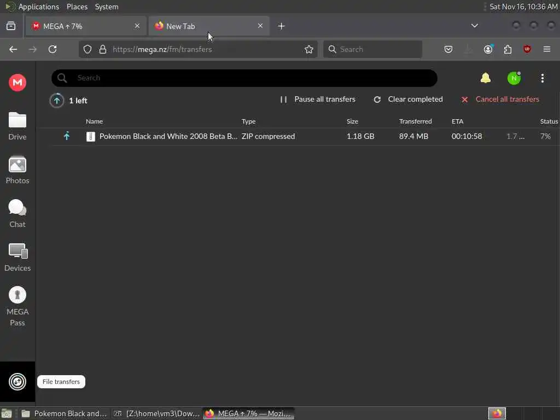Expand the list all tabs chevron
Viewport: 560px width, 420px height.
(x=475, y=26)
